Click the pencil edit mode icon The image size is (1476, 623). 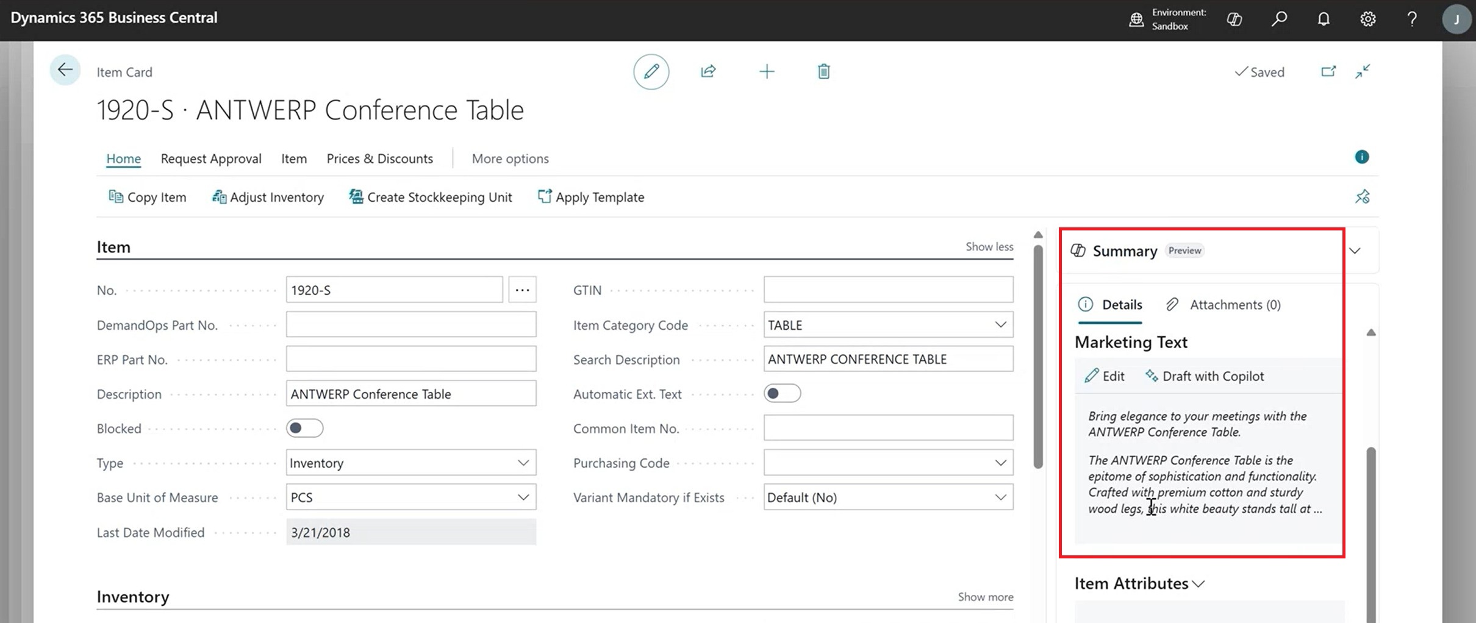point(651,71)
